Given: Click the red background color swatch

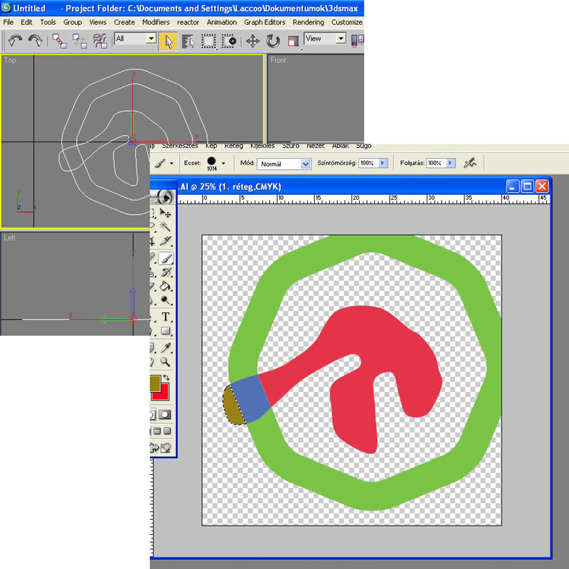Looking at the screenshot, I should (162, 393).
